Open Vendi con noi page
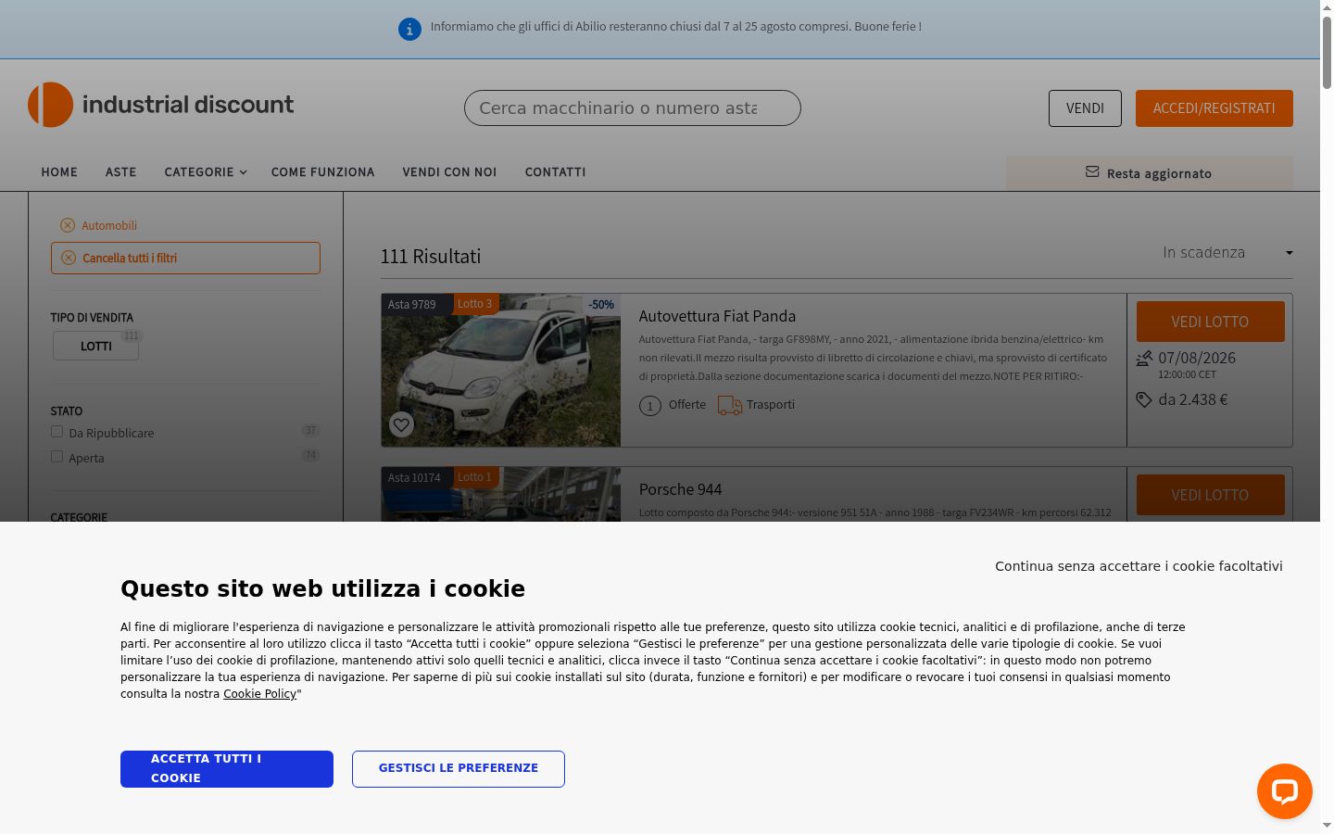This screenshot has width=1334, height=834. coord(449,172)
